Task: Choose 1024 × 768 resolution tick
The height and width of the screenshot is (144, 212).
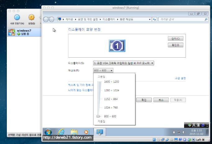Action: [x=111, y=107]
